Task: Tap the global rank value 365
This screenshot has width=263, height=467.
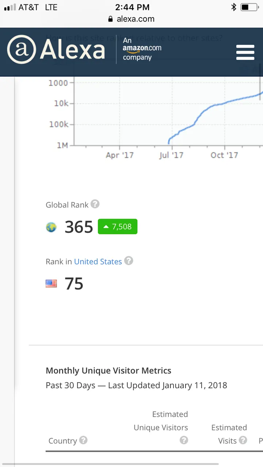Action: click(79, 227)
